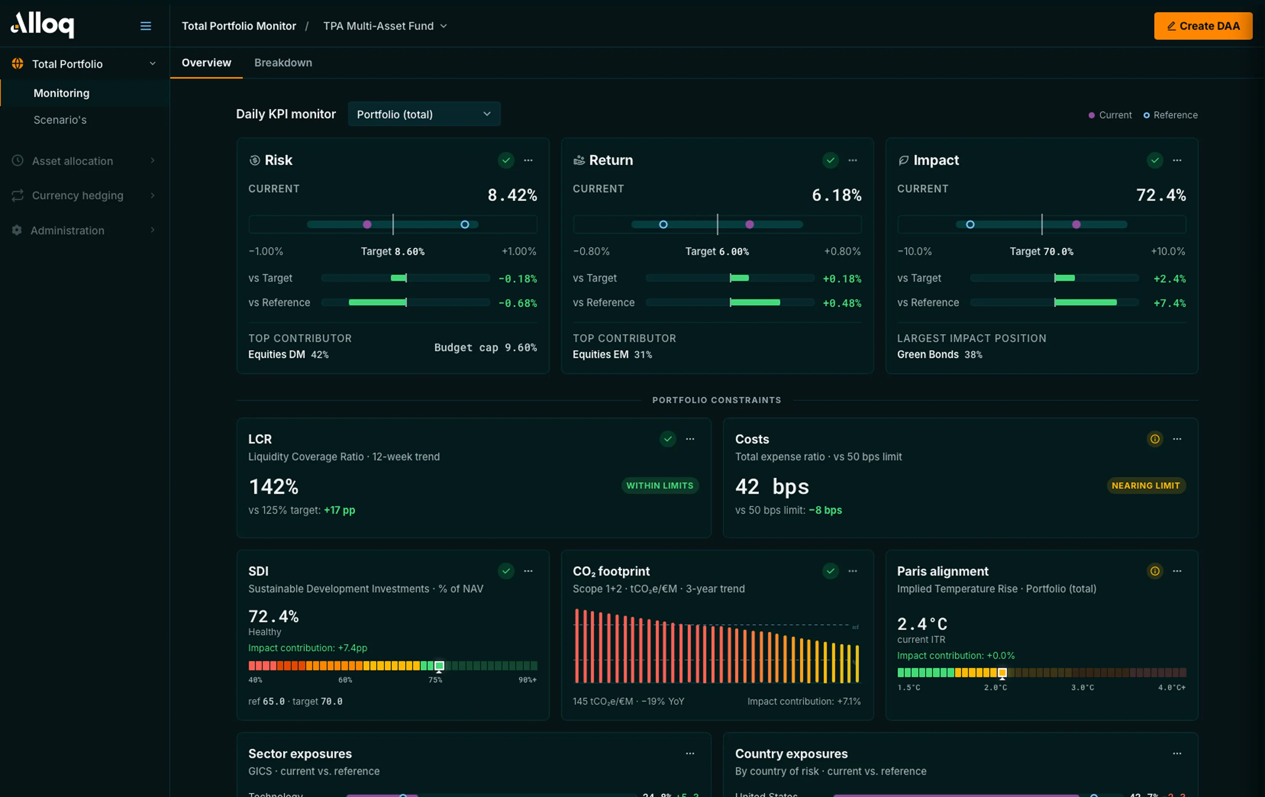
Task: Click the SDI gauge marker at 72.4%
Action: pos(439,666)
